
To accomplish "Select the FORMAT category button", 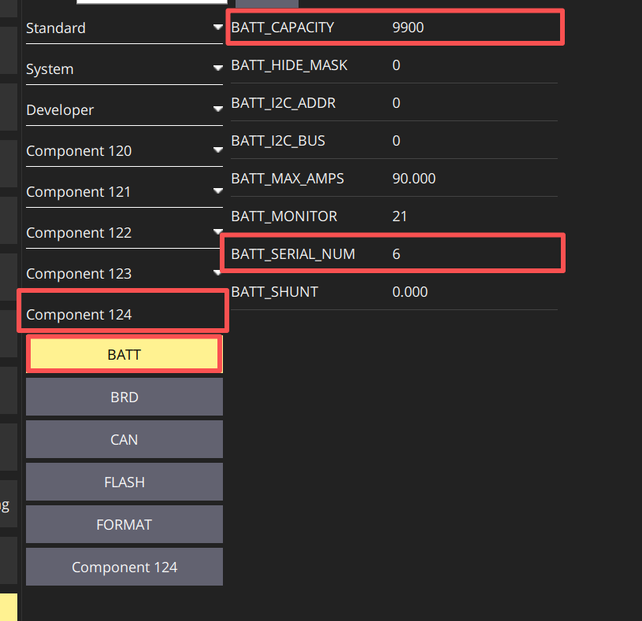I will (124, 524).
